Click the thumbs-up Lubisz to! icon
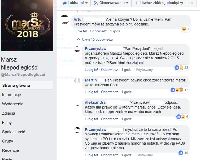The height and width of the screenshot is (160, 200). coord(65,3)
